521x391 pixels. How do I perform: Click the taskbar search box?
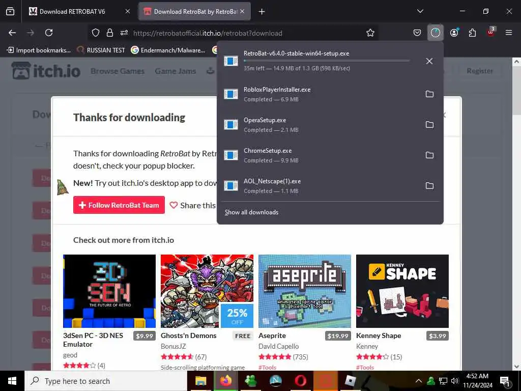pyautogui.click(x=106, y=381)
